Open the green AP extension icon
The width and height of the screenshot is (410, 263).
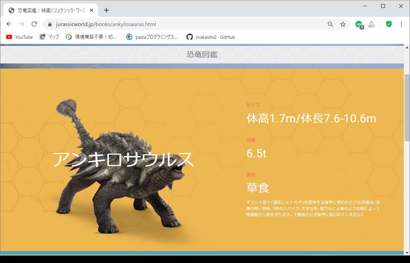(x=359, y=25)
